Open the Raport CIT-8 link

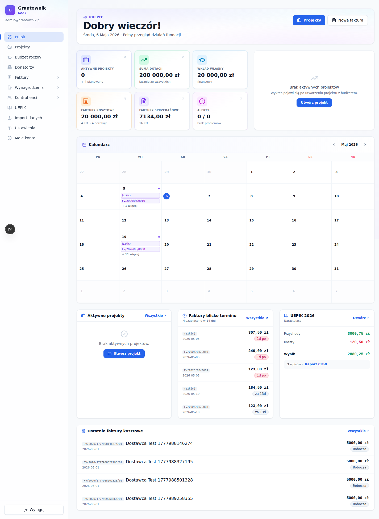coord(316,364)
